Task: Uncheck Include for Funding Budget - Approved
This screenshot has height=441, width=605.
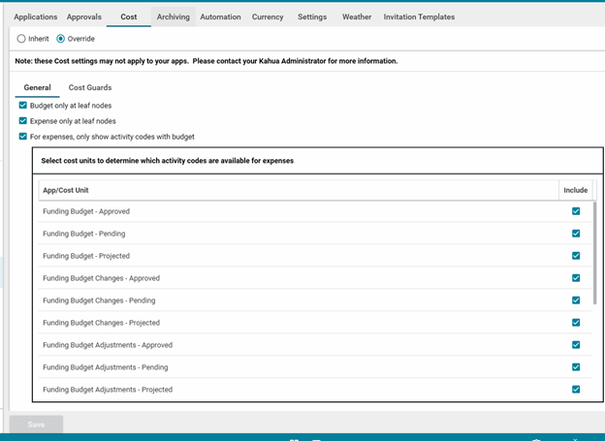Action: click(576, 211)
